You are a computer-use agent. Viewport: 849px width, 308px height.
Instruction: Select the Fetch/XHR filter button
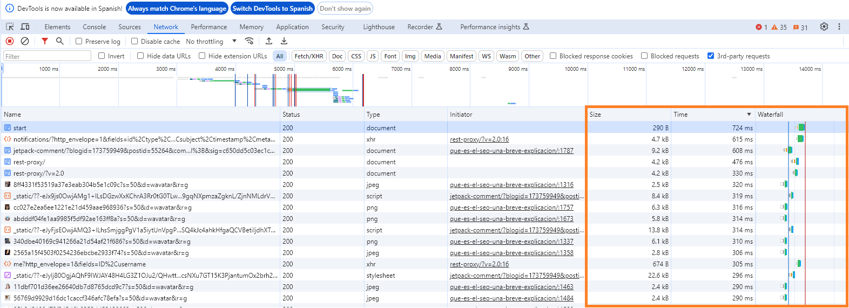(x=309, y=56)
